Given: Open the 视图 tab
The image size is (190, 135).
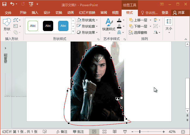Looking at the screenshot, I should coord(115,12).
